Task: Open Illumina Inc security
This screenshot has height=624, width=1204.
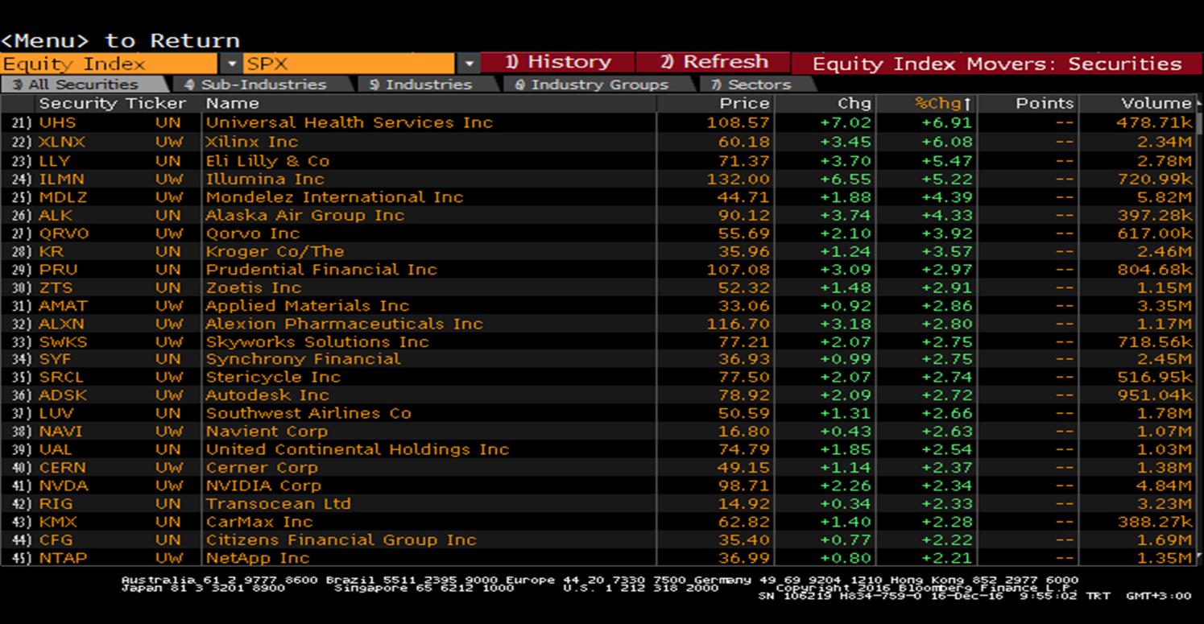Action: point(264,179)
